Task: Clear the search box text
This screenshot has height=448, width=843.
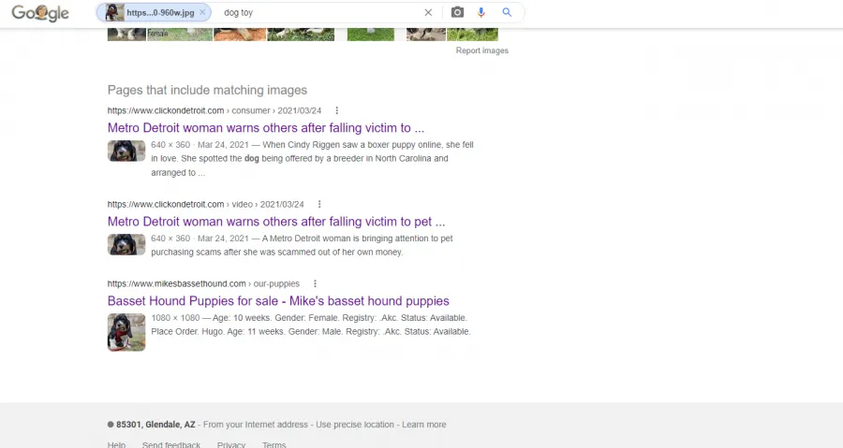Action: 428,12
